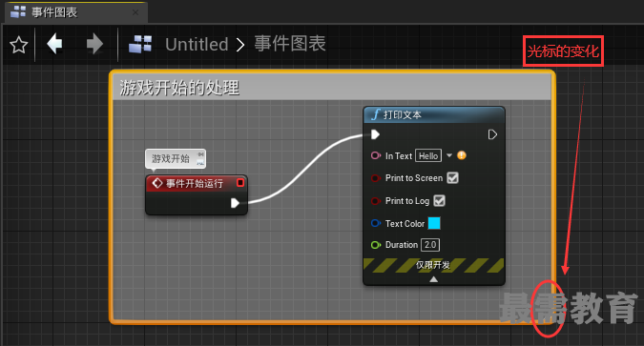Image resolution: width=644 pixels, height=346 pixels.
Task: Click the 打印文本 execution output pin
Action: point(492,134)
